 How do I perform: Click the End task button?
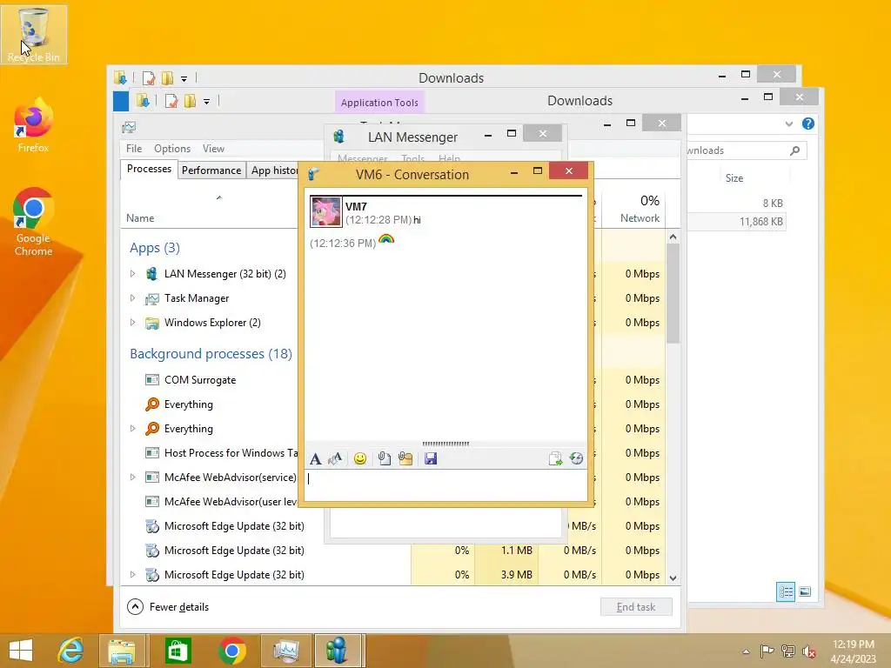636,606
